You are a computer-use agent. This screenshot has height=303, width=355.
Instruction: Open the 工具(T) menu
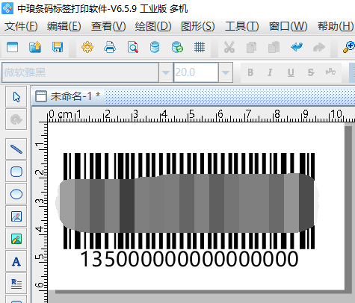[242, 26]
